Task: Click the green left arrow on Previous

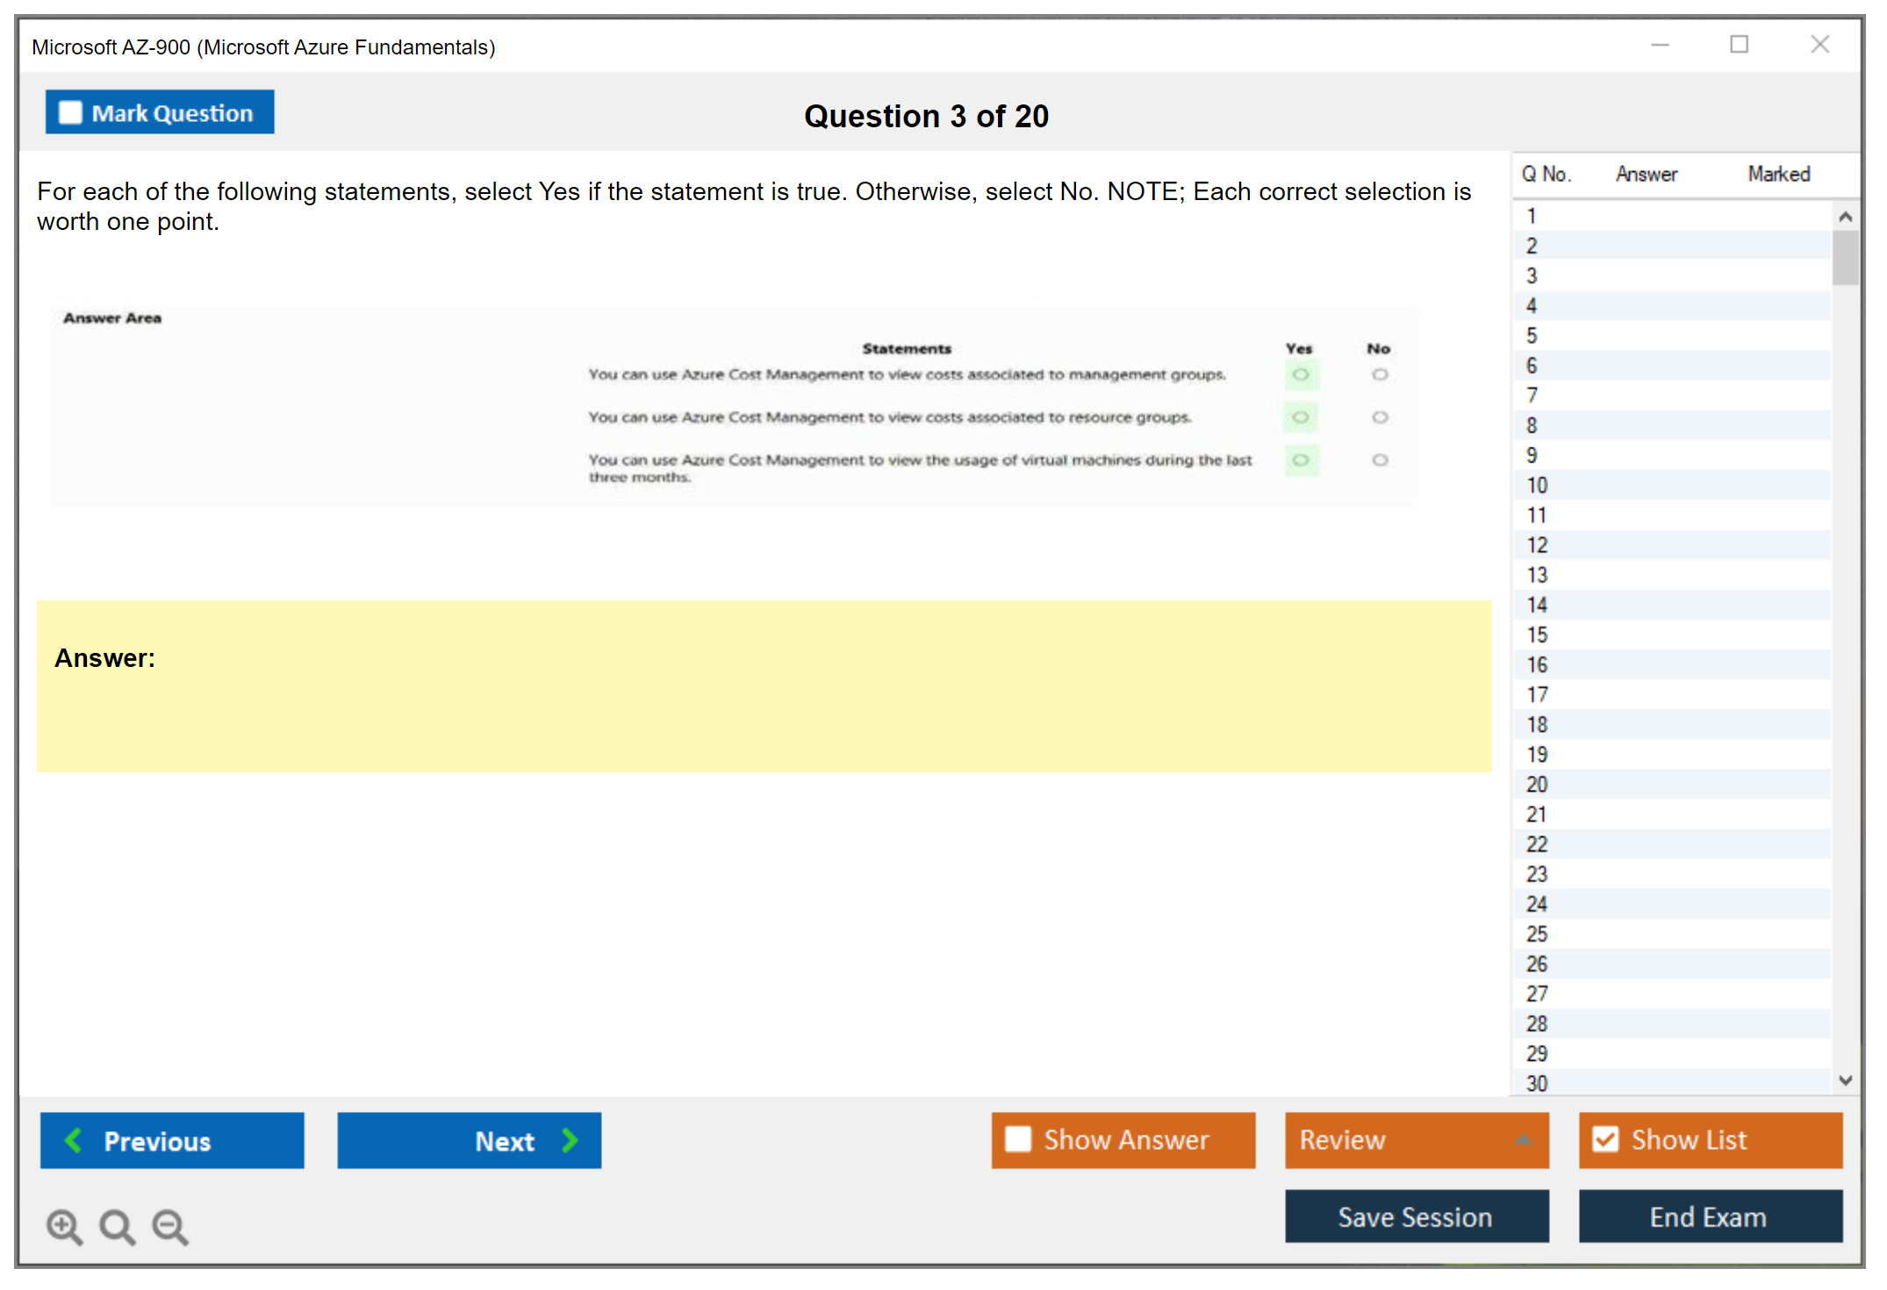Action: click(x=74, y=1140)
